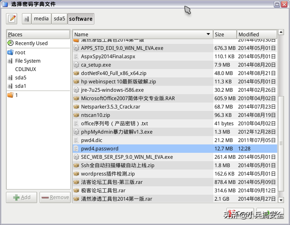Click the 41 bytes size cell

[224, 123]
